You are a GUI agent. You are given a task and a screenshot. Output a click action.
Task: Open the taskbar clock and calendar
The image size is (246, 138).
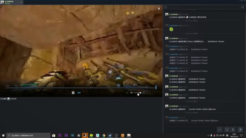click(x=234, y=136)
